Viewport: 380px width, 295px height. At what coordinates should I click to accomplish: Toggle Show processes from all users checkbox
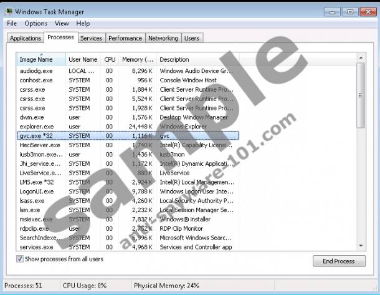[x=21, y=259]
